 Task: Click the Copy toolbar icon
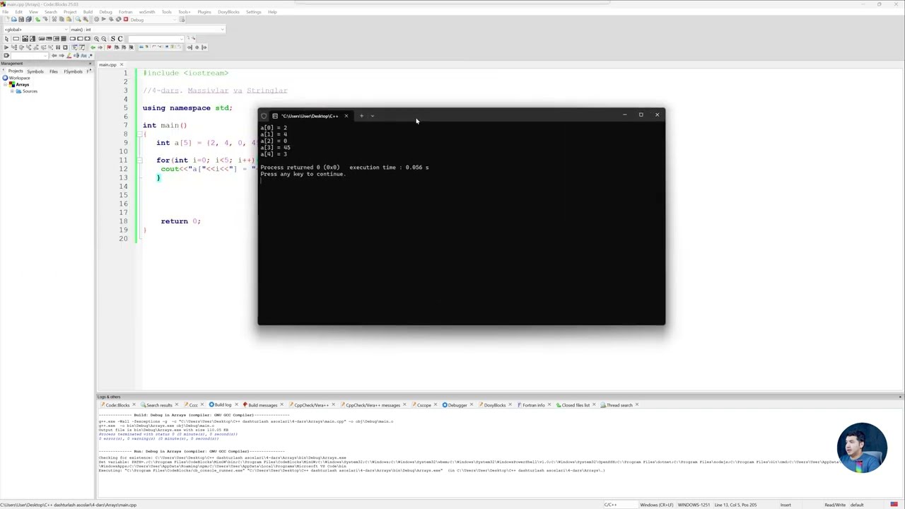[62, 19]
